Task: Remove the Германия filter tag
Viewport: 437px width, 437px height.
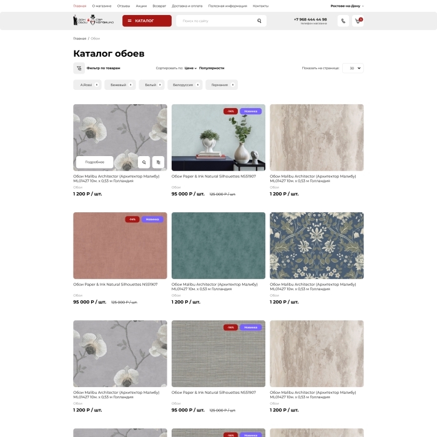Action: pos(233,85)
